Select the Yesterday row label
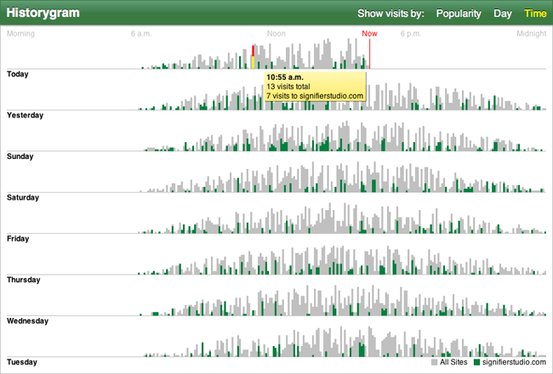Screen dimensions: 553x374 pos(25,116)
